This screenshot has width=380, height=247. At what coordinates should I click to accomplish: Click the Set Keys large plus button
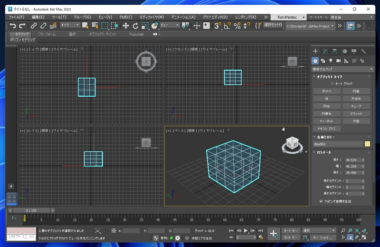tap(274, 234)
